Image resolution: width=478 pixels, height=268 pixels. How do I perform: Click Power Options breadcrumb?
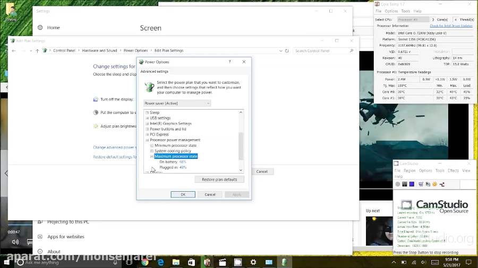[x=135, y=51]
